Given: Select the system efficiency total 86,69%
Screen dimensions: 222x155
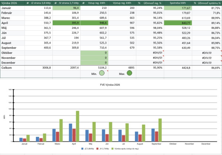Looking at the screenshot, I should (207, 68).
